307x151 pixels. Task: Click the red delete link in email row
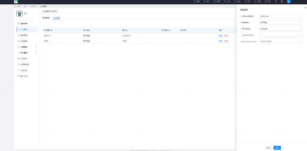pos(226,41)
